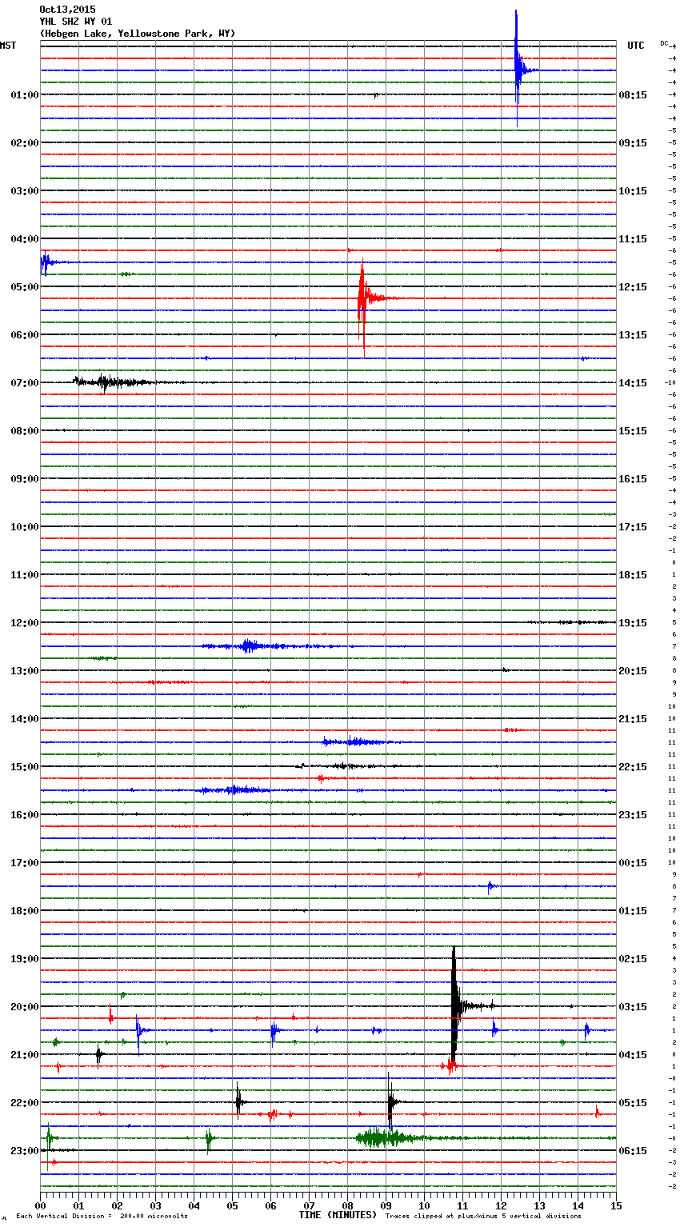Click minute tick 08 on bottom axis
Screen dimensions: 680x1227
(x=347, y=1205)
